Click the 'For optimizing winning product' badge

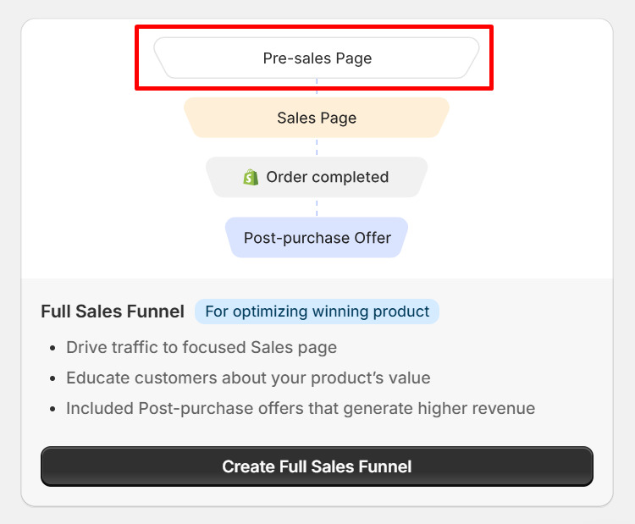[317, 312]
